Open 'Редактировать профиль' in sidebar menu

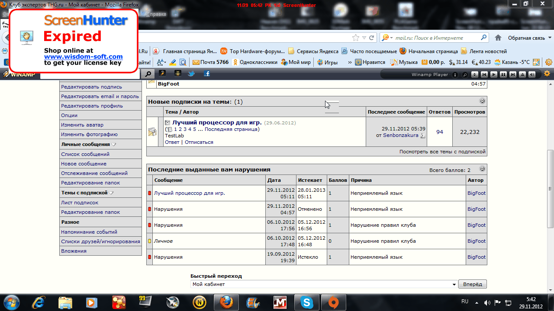coord(92,106)
